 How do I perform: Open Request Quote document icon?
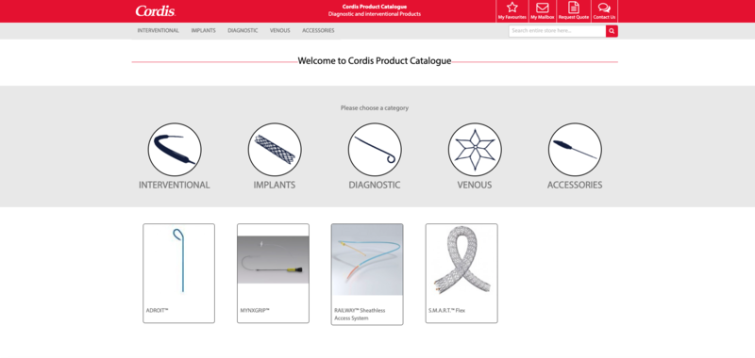pos(574,8)
